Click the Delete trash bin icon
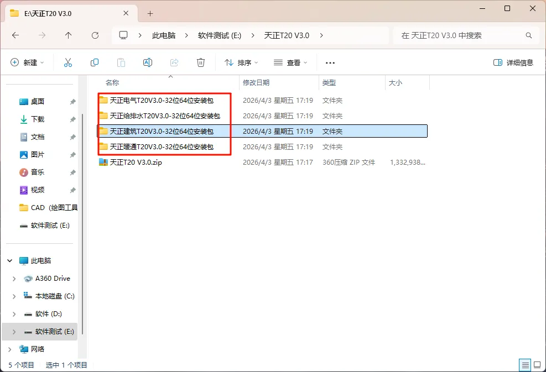The height and width of the screenshot is (372, 546). coord(201,62)
